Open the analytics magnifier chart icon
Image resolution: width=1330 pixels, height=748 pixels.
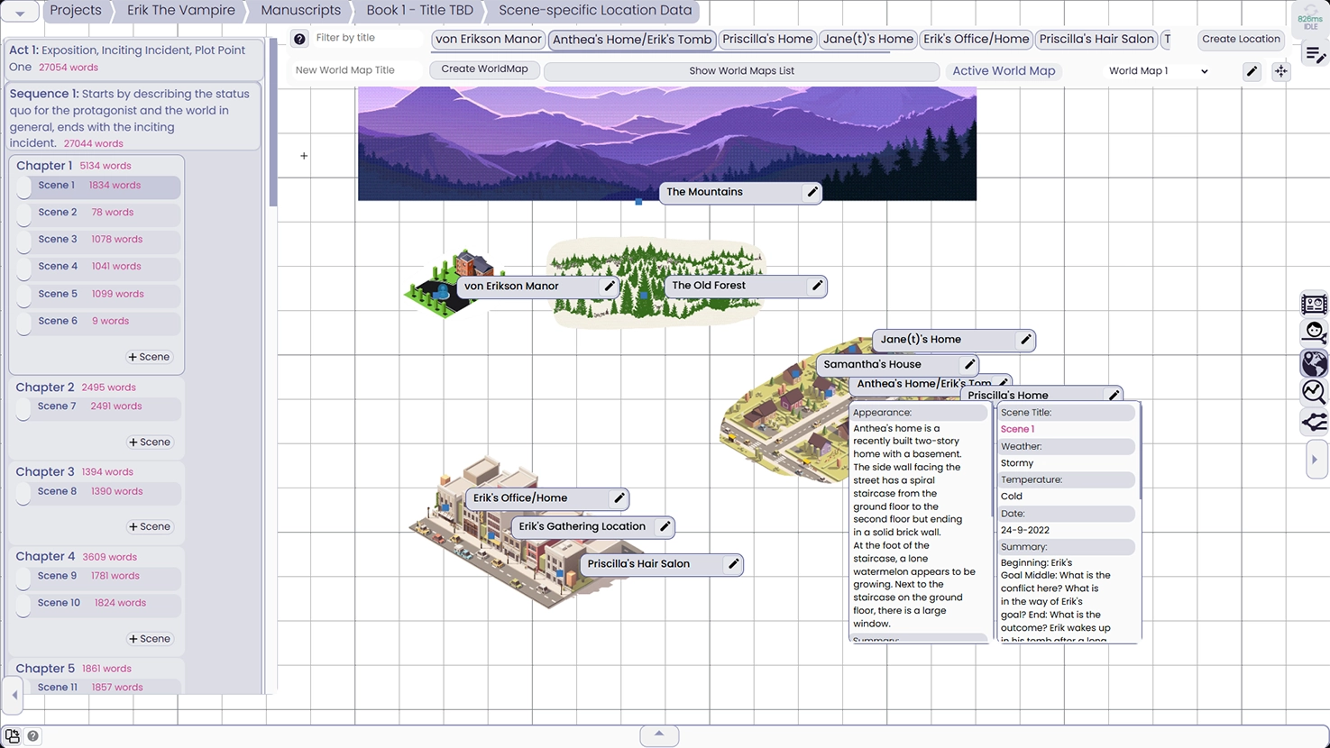click(1314, 392)
